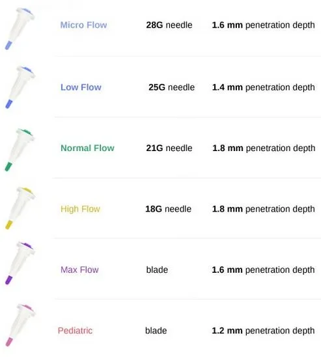Click the 18G needle text

click(x=169, y=209)
